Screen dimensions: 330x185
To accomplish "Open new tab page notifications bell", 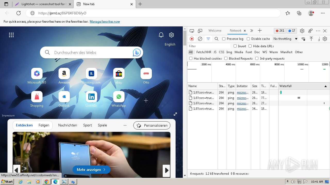I will click(x=161, y=35).
